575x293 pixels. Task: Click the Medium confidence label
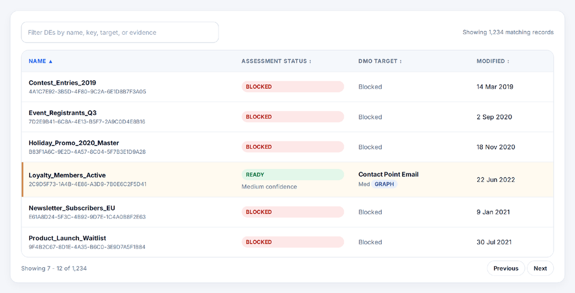coord(269,187)
